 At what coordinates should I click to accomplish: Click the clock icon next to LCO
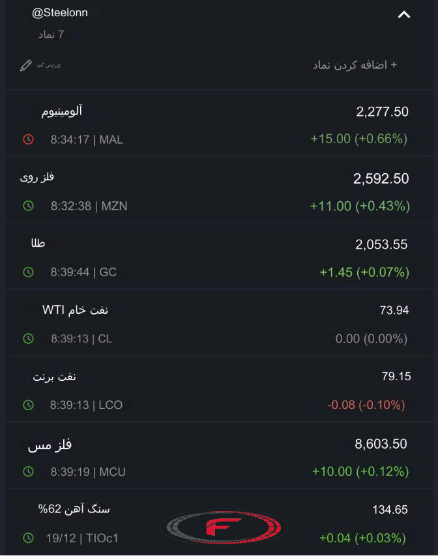point(29,405)
